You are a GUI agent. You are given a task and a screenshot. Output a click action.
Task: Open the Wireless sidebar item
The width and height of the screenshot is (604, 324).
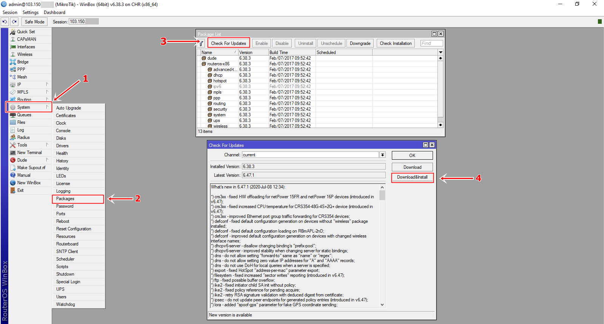coord(25,54)
